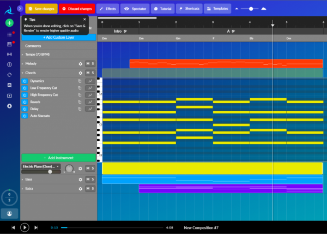Adjust the Electric Piano volume slider
The image size is (327, 234).
pyautogui.click(x=41, y=172)
